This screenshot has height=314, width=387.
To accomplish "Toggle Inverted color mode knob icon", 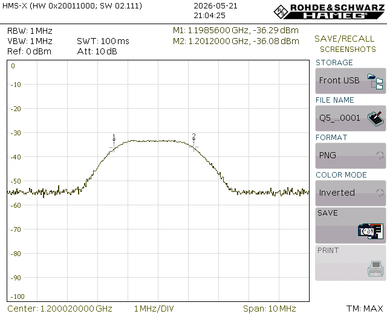I will [380, 193].
